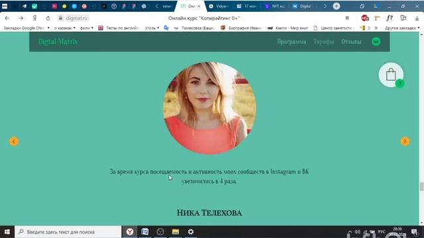The image size is (424, 238).
Task: Open the pinned Tilda T-circle tab
Action: 114,6
